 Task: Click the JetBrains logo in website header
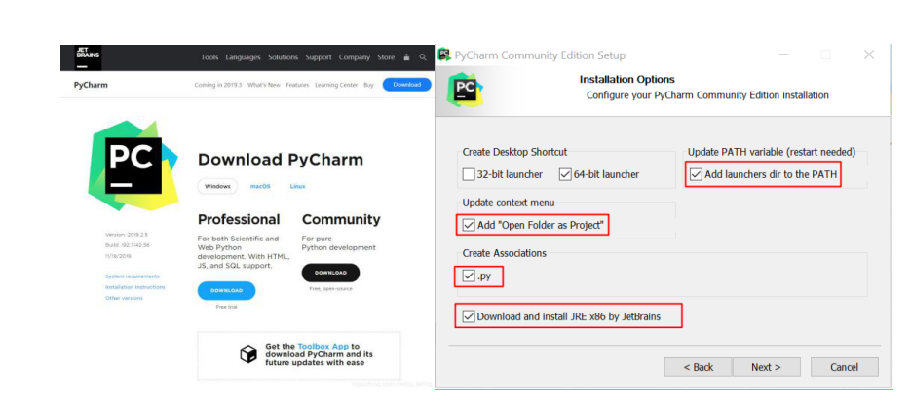point(89,57)
